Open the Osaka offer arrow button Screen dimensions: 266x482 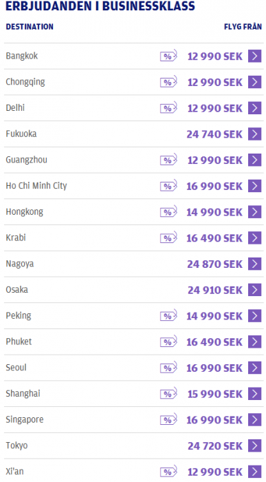coord(254,290)
